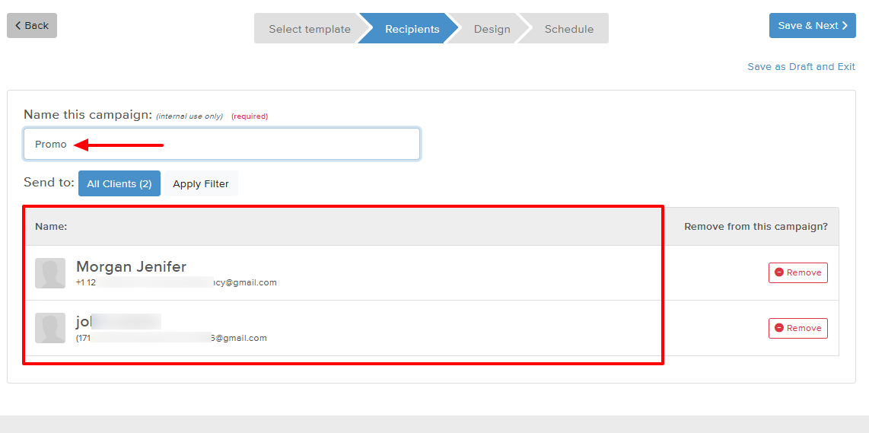Choose All Clients (2) recipients option
The height and width of the screenshot is (433, 869).
119,183
